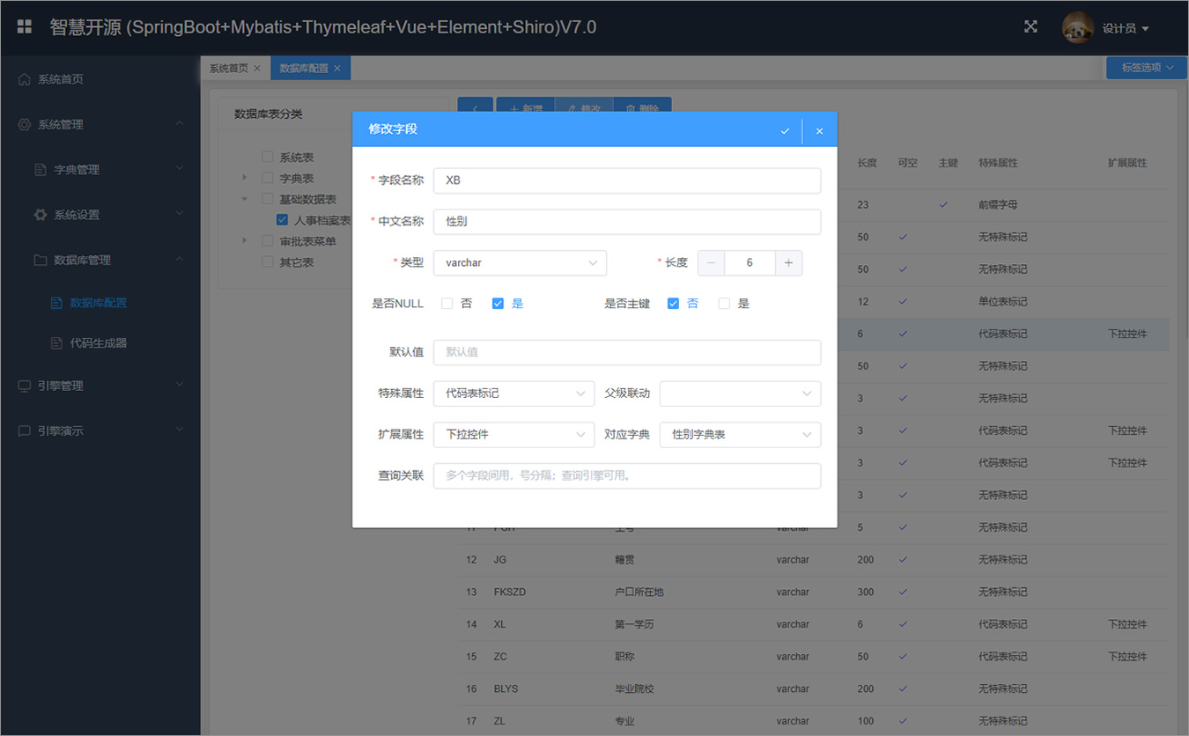Close the 数据库配置 tab with its X
Image resolution: width=1189 pixels, height=736 pixels.
click(336, 68)
